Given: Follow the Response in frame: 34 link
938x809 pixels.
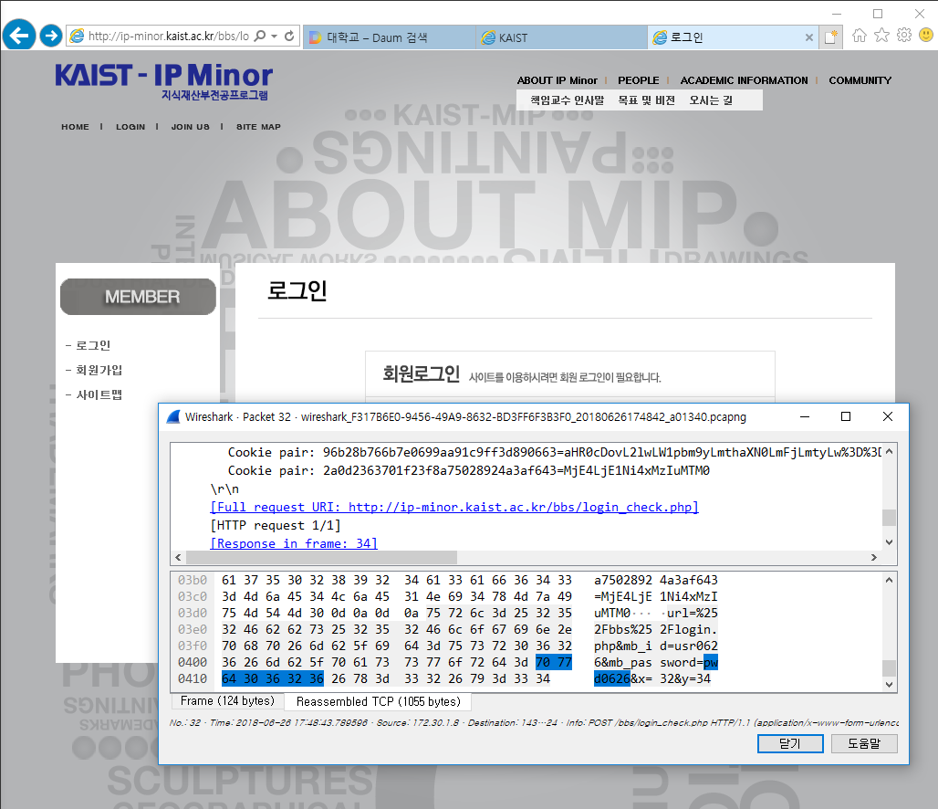Looking at the screenshot, I should [294, 543].
